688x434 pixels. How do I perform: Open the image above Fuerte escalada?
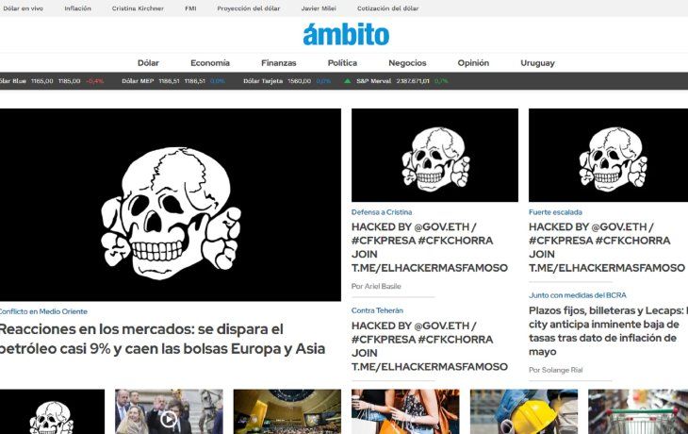[608, 155]
